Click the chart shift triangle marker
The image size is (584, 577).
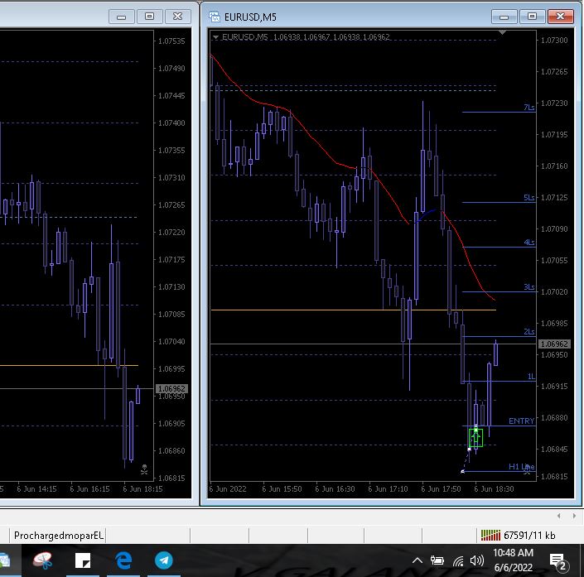pos(502,34)
